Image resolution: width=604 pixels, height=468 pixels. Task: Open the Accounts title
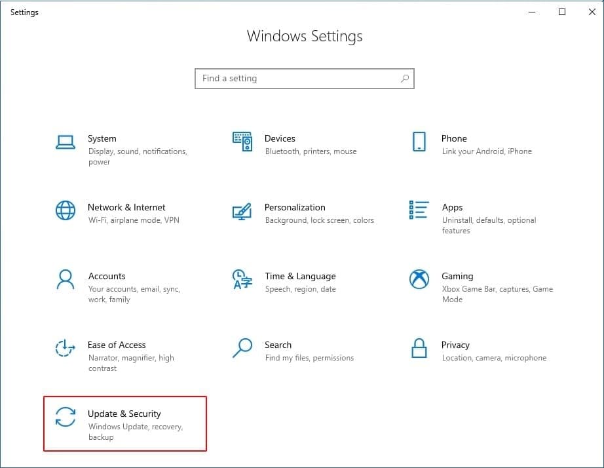[x=107, y=276]
